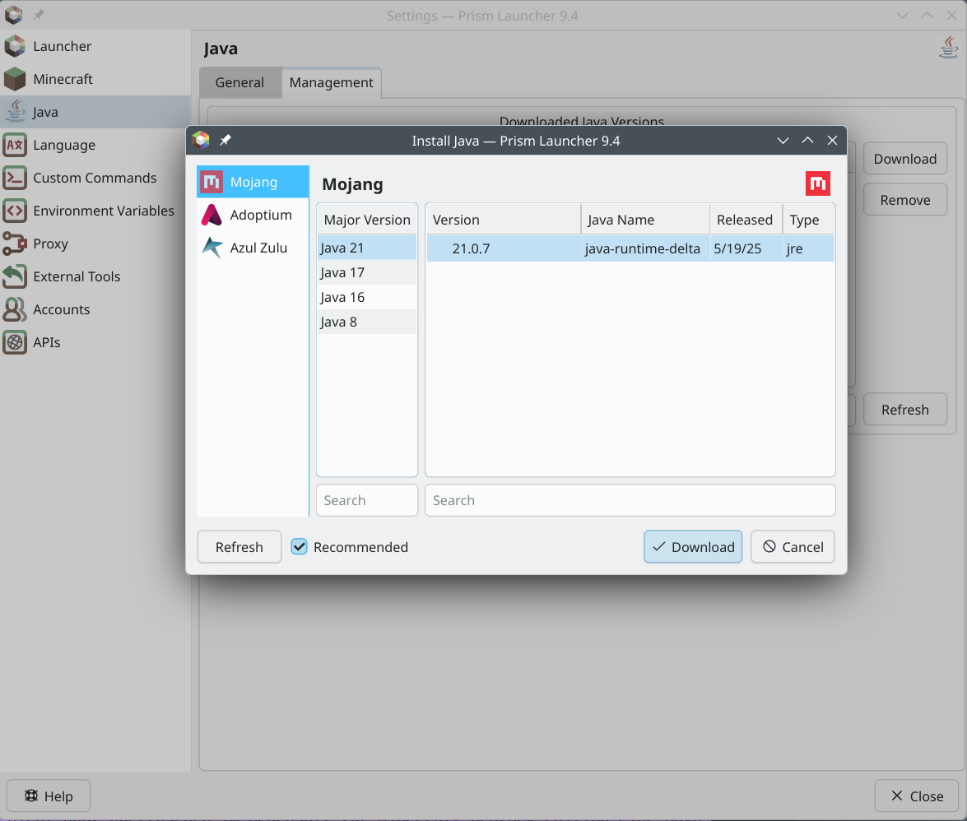Select the 21.0.7 java-runtime-delta row
The width and height of the screenshot is (967, 821).
(630, 248)
